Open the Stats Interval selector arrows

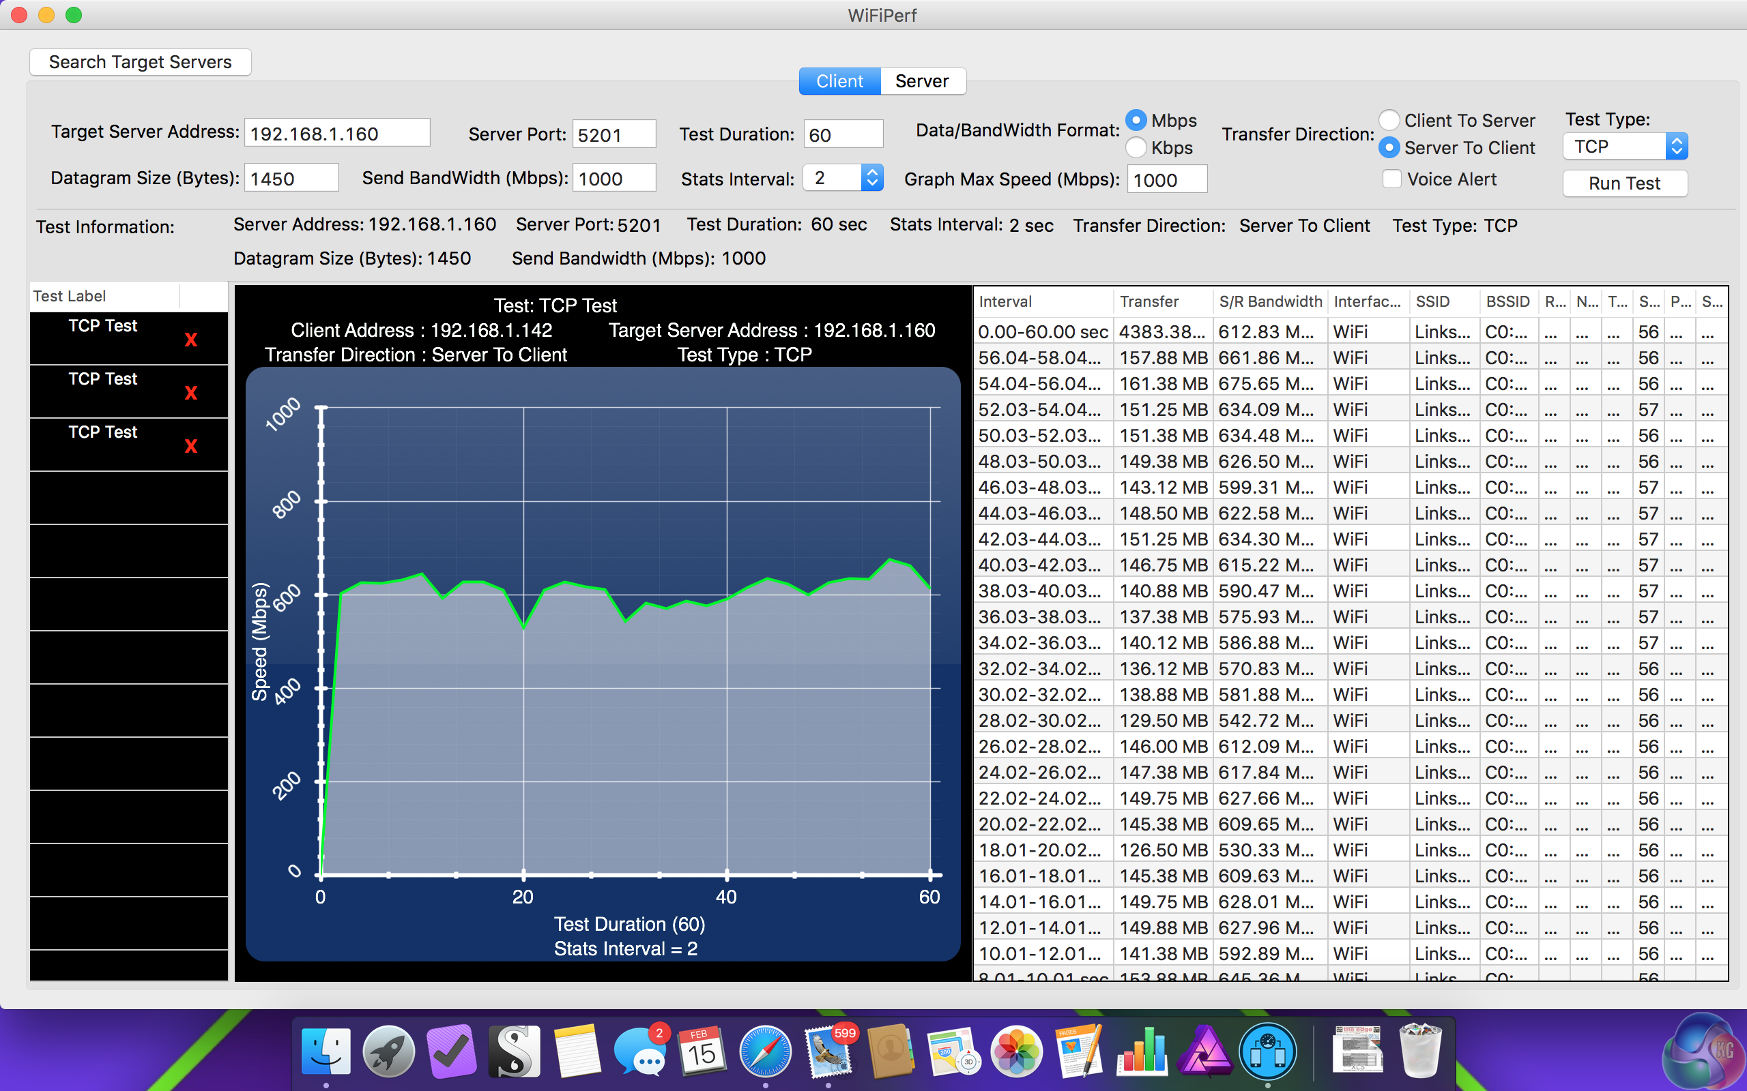(872, 178)
